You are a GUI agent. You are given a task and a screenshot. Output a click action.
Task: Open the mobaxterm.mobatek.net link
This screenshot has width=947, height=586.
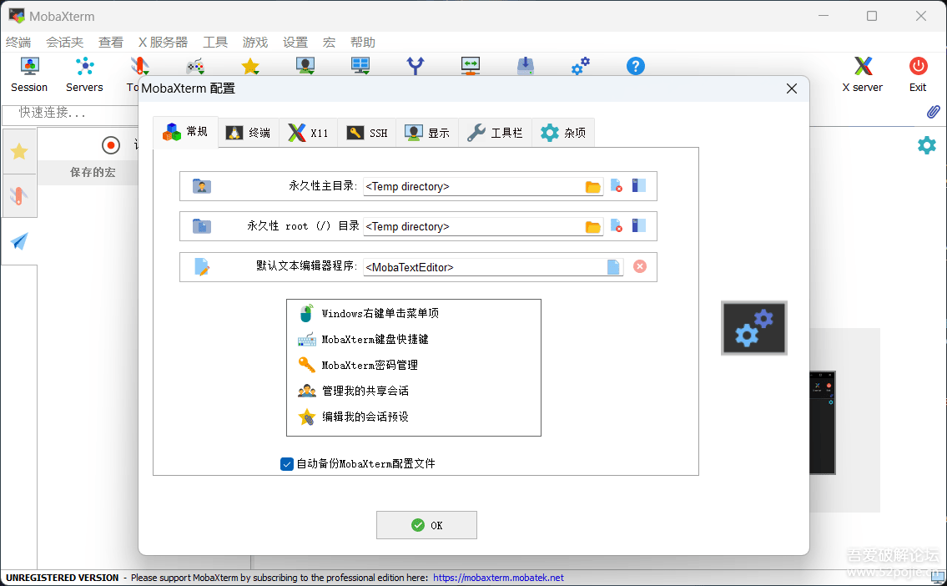498,578
